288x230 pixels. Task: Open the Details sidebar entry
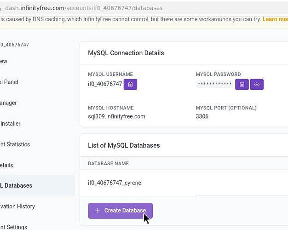(6, 165)
